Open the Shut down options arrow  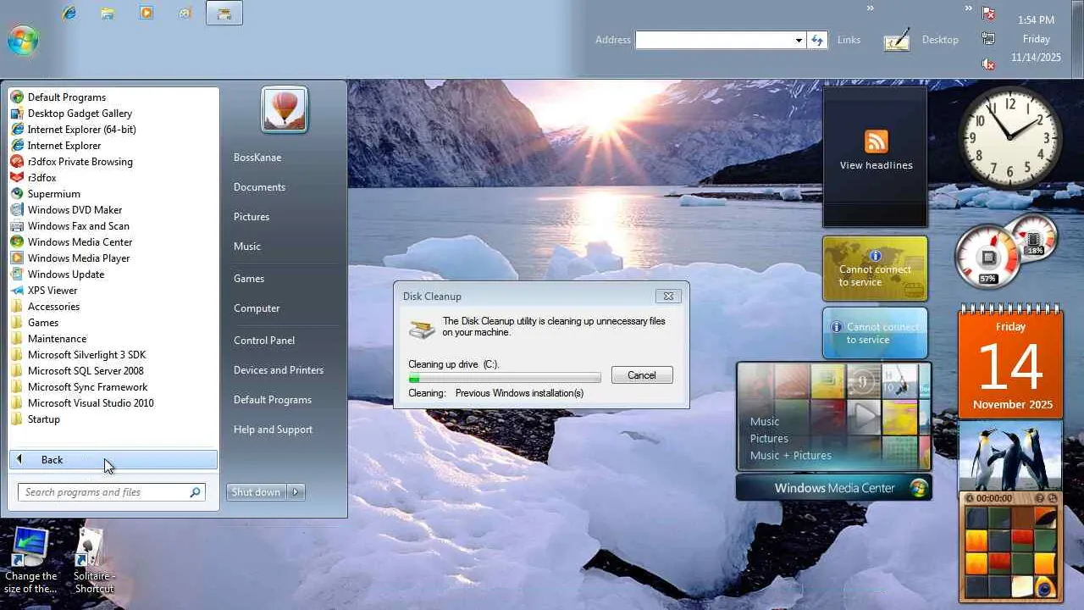[296, 492]
